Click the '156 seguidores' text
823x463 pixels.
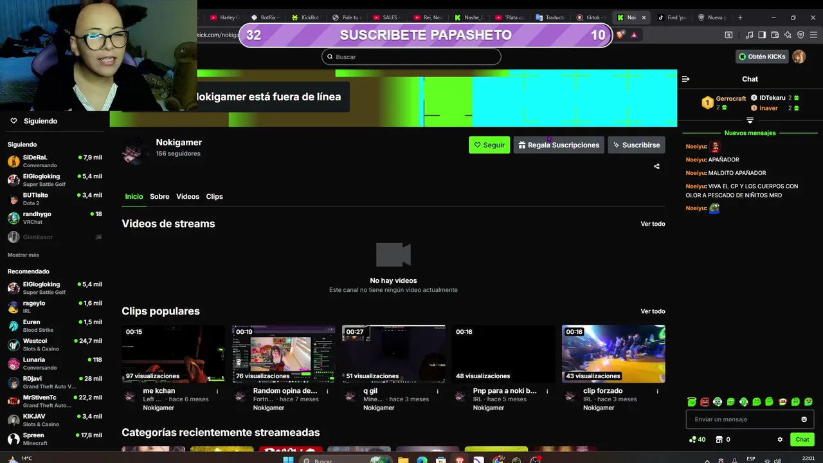coord(178,154)
